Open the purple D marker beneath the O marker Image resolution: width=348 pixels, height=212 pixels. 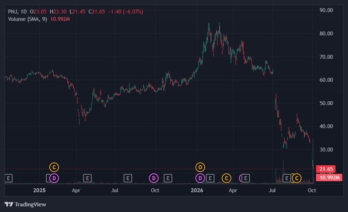[x=200, y=178]
